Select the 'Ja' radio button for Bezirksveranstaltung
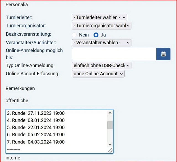 click(96, 35)
